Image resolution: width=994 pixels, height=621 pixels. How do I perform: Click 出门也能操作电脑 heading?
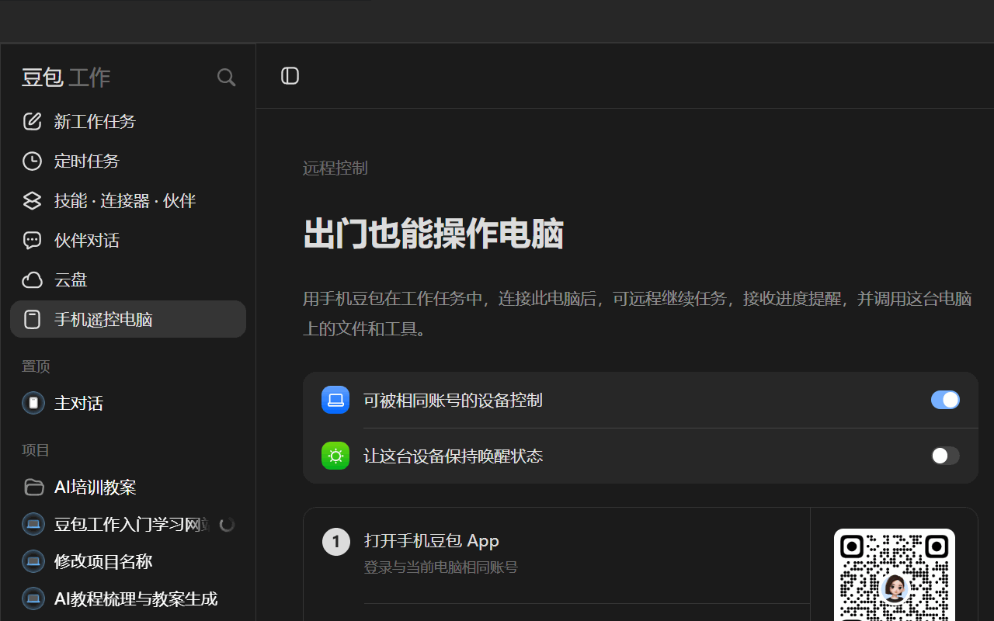pos(433,234)
